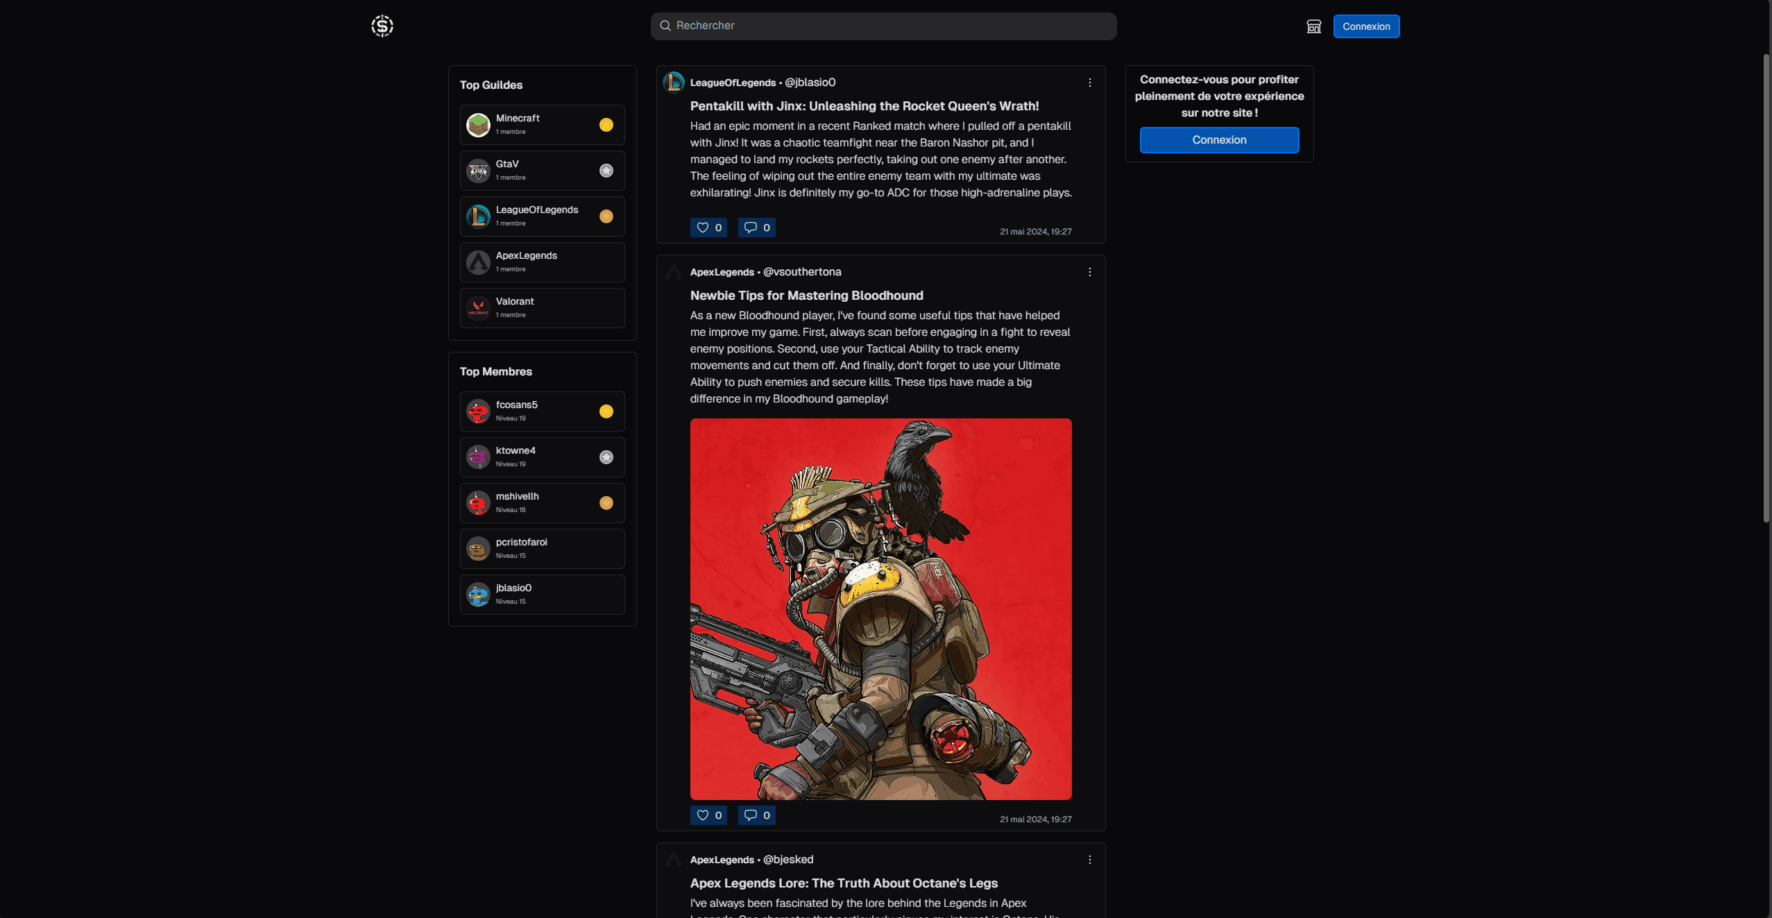Click the LeagueOfLegends guild avatar in Top Guildes
1772x918 pixels.
(x=478, y=216)
